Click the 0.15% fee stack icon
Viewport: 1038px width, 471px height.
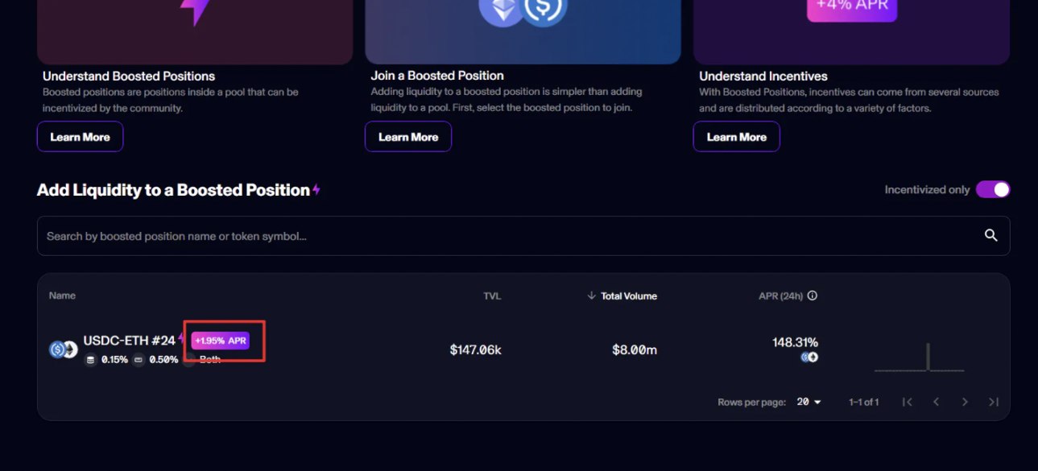pos(90,360)
